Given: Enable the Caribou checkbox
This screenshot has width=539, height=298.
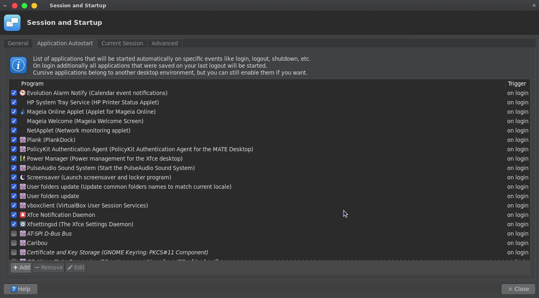Looking at the screenshot, I should [14, 243].
